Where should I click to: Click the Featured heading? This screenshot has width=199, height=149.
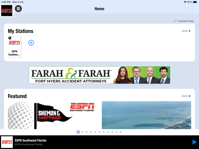point(17,96)
